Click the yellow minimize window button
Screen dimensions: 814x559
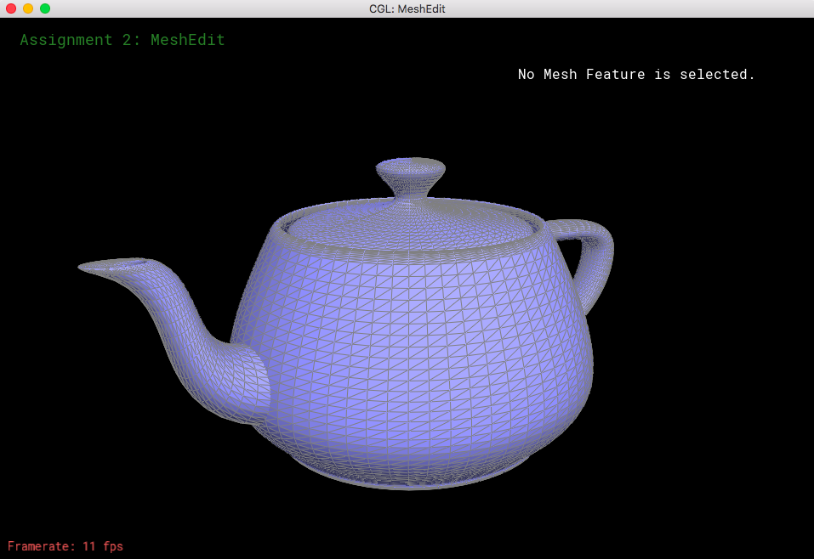28,8
